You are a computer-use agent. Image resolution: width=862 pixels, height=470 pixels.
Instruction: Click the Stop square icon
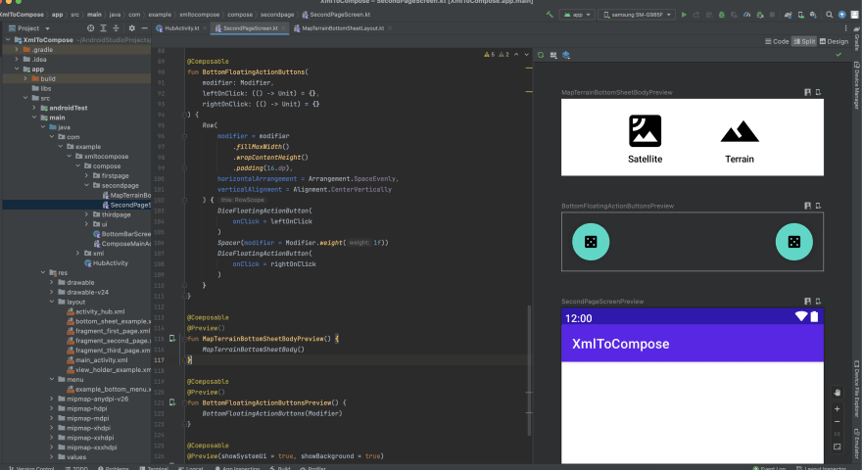tap(773, 15)
